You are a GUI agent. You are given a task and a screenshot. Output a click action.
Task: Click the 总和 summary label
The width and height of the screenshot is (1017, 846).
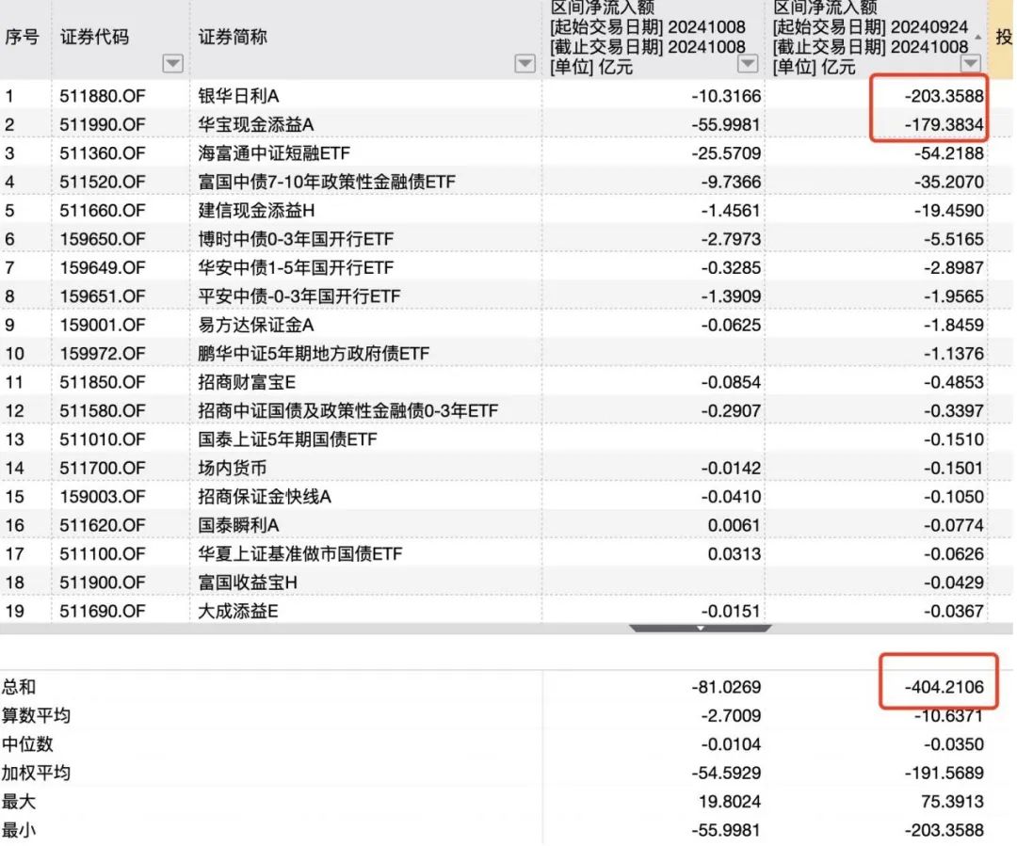19,687
